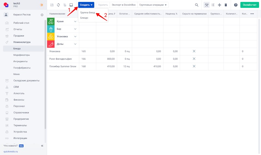Click Скрыто на терминалах column header
Viewport: 261px width, 155px height.
point(194,14)
